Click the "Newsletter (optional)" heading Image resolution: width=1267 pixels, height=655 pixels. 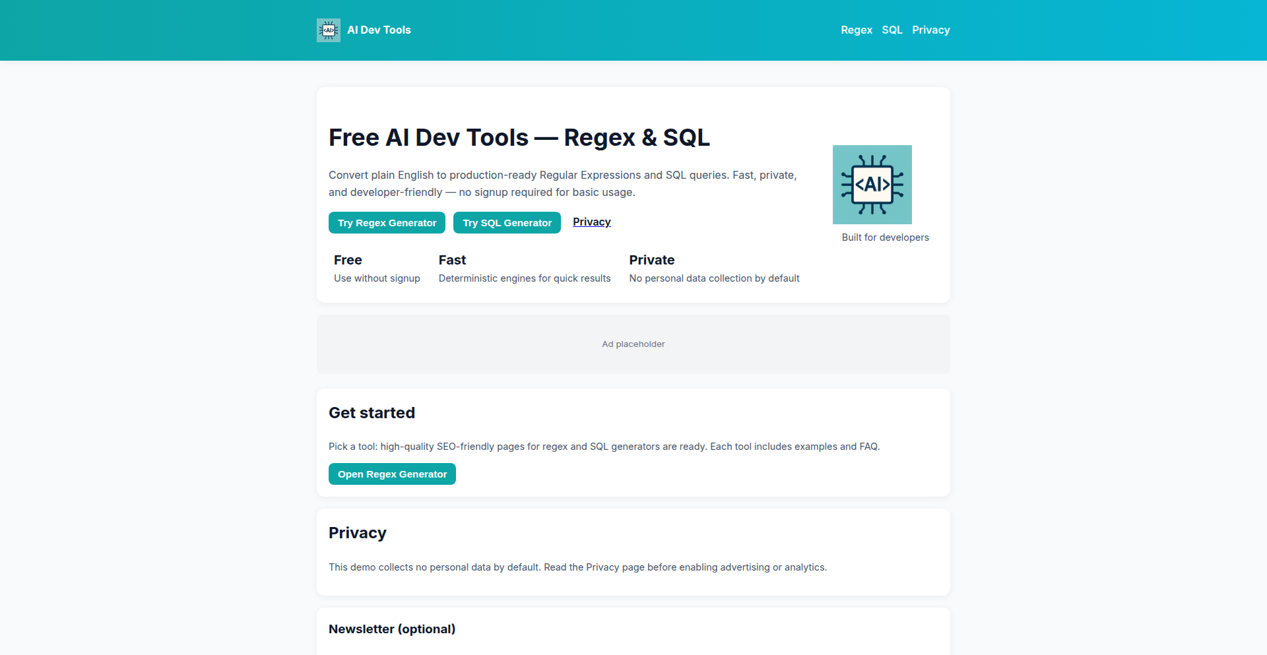click(x=392, y=629)
